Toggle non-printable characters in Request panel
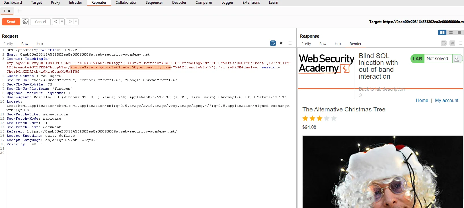Screen dimensions: 464x208 tap(282, 43)
